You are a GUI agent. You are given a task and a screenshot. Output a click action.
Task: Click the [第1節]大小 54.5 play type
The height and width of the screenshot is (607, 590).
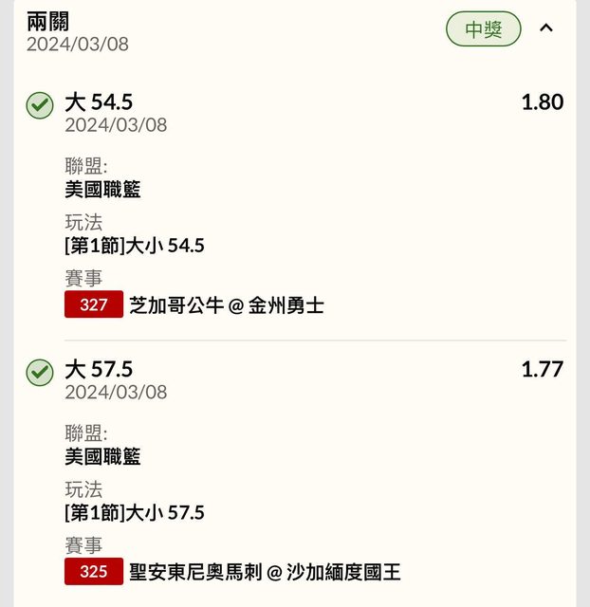[135, 247]
